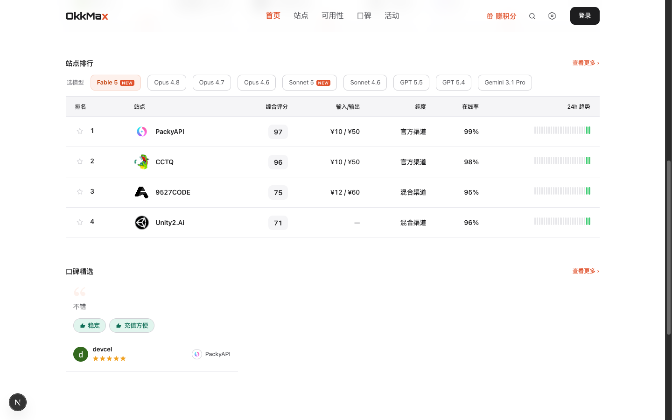This screenshot has width=672, height=420.
Task: Open the 口碑 nav tab
Action: coord(364,16)
